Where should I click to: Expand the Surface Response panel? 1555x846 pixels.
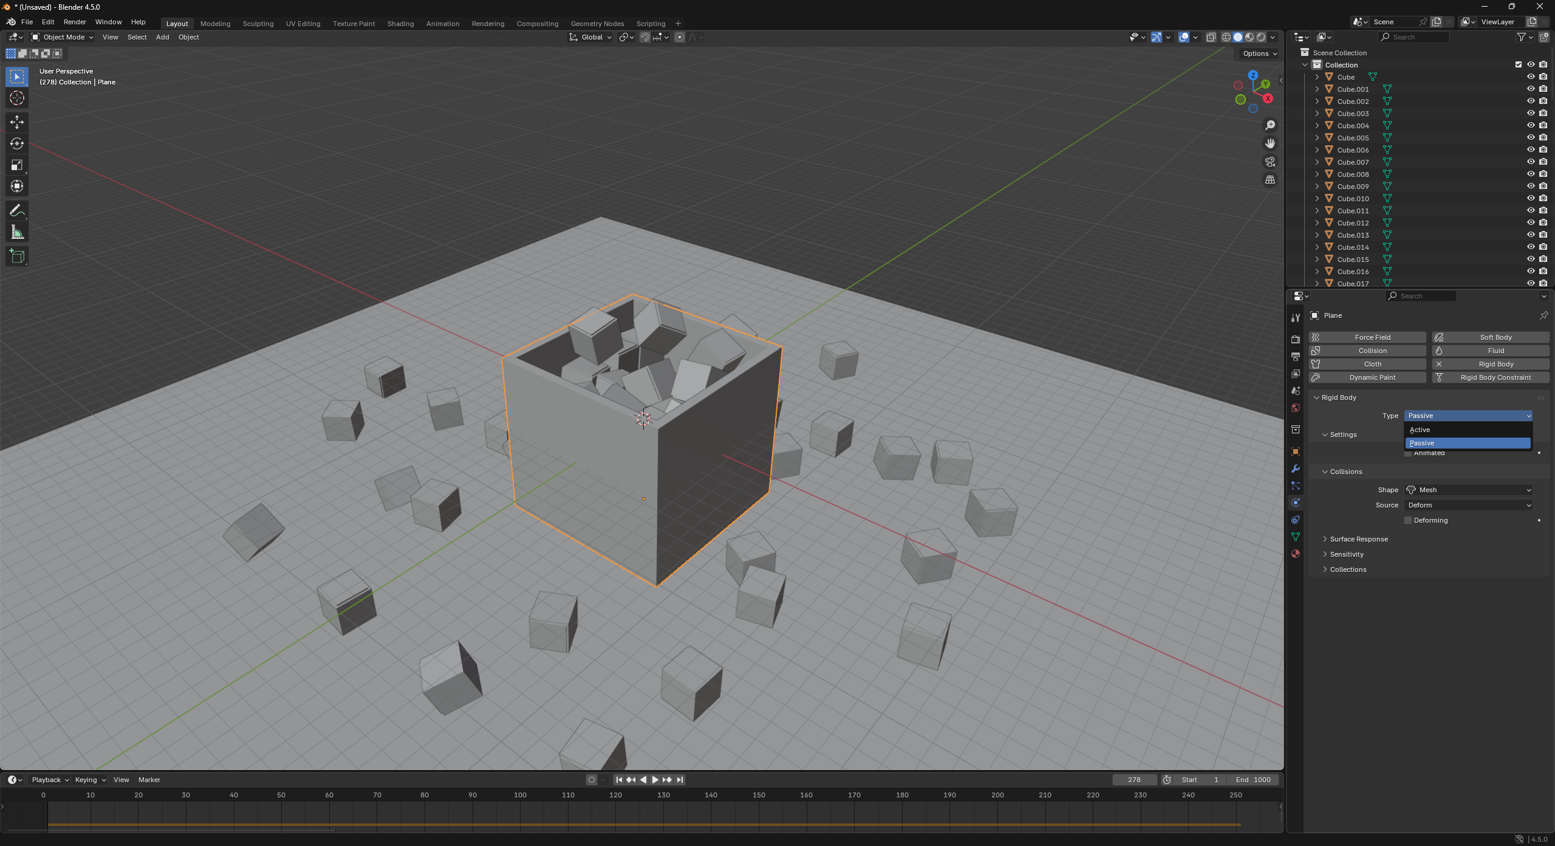1358,539
